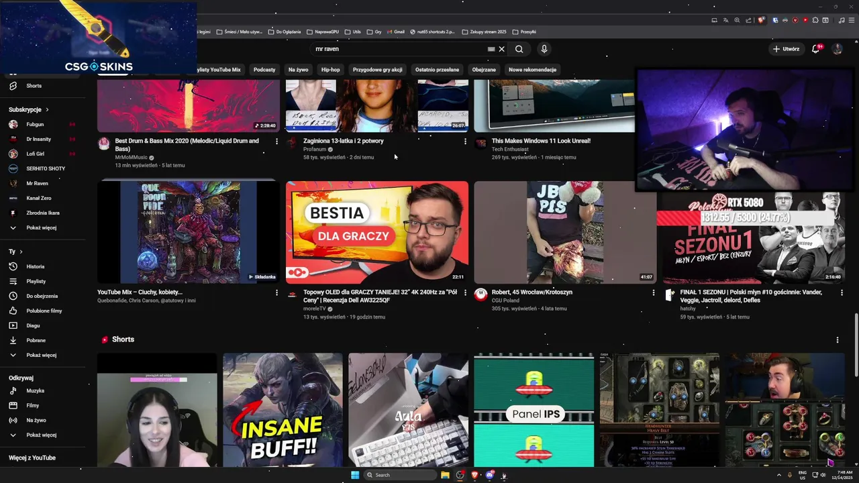The image size is (859, 483).
Task: Open Do obejrzenia watch-later list
Action: [43, 296]
